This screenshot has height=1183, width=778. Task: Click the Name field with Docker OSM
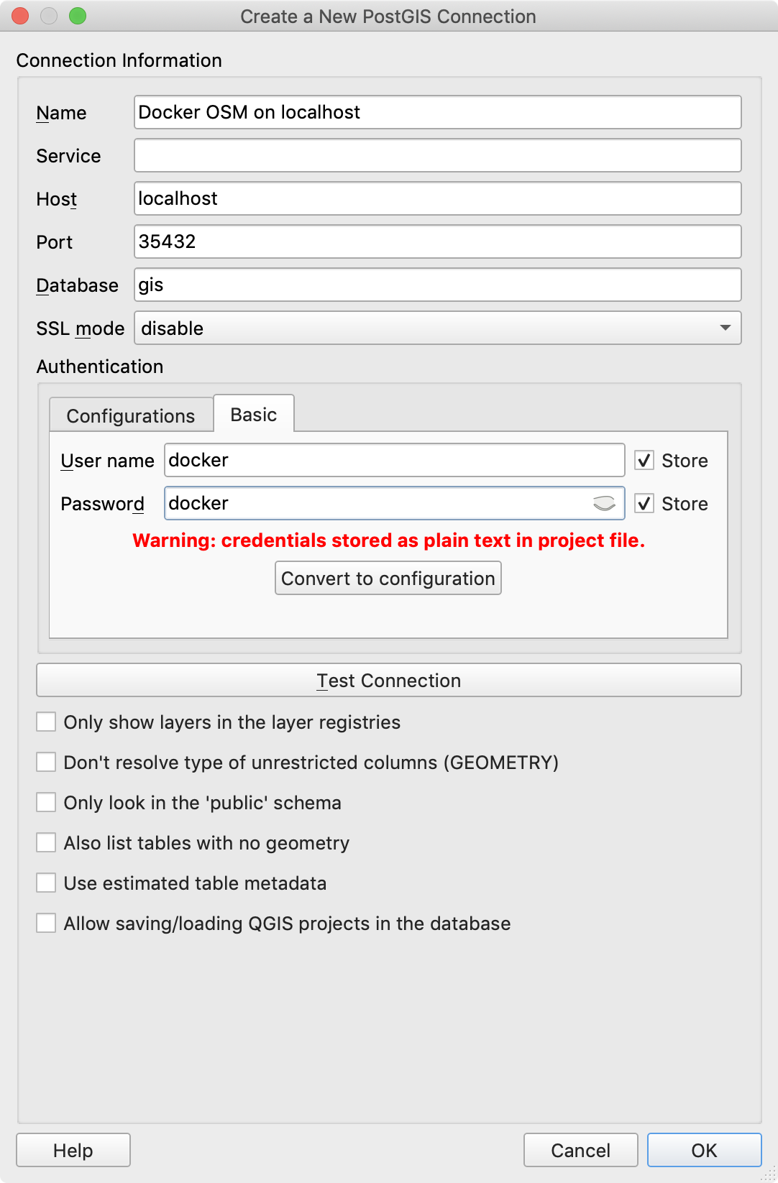pyautogui.click(x=437, y=113)
